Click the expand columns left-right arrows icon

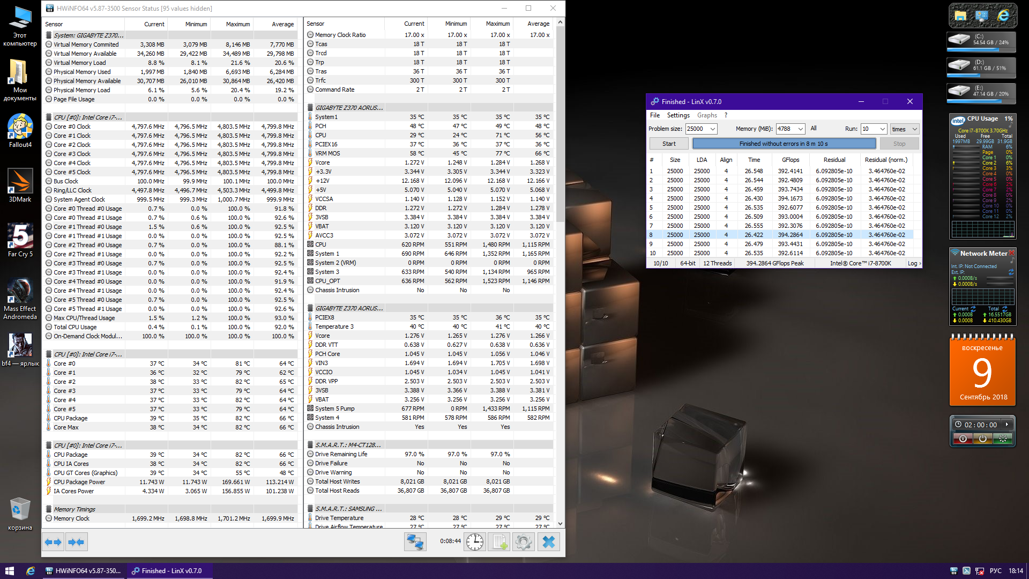pyautogui.click(x=53, y=542)
